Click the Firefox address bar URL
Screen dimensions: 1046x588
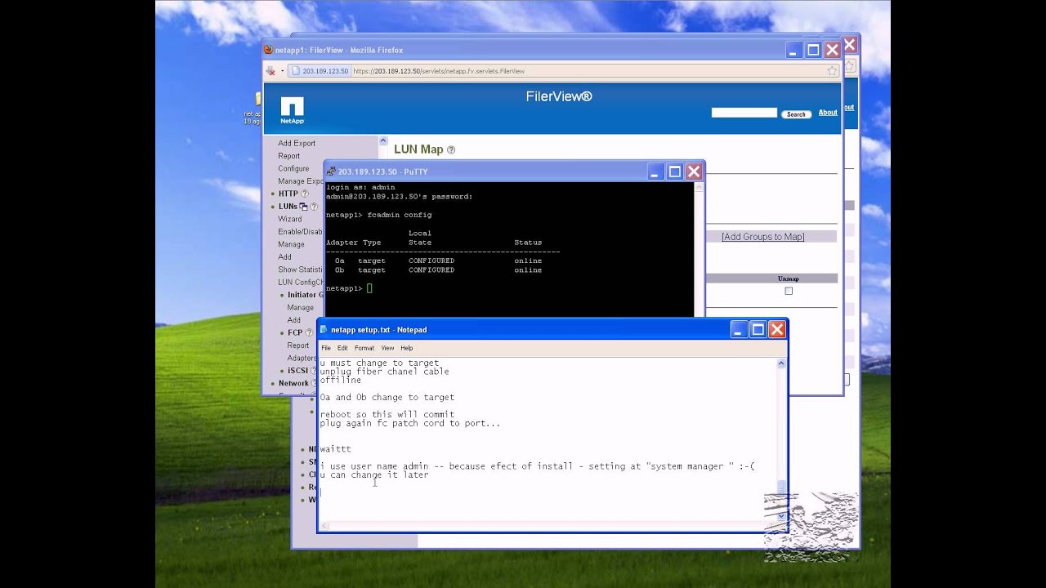[439, 71]
